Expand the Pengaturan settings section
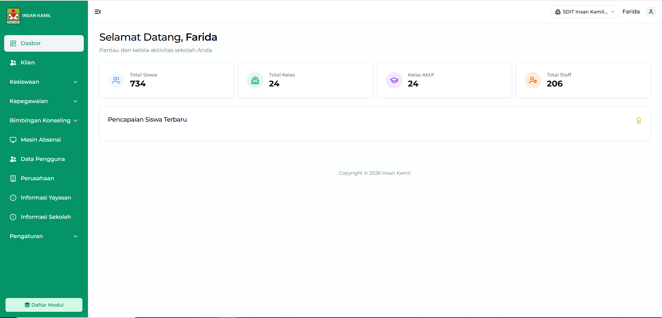This screenshot has height=318, width=662. click(x=44, y=236)
